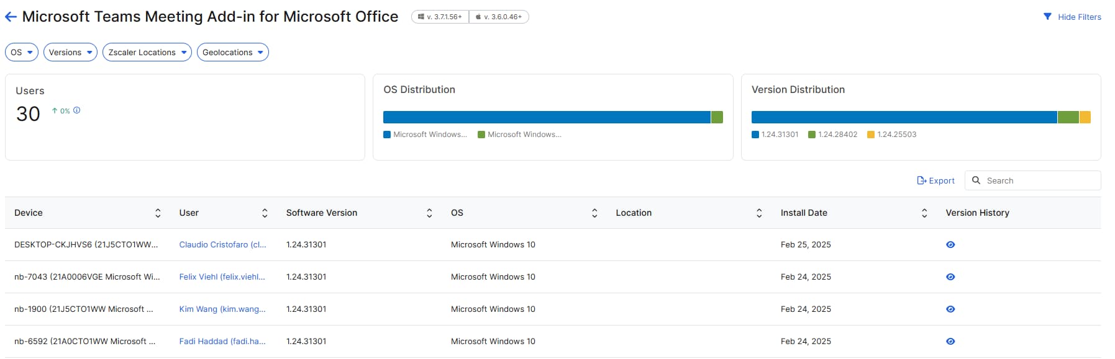Click the page title Microsoft Teams Meeting Add-in
Screen dimensions: 1115x359
tap(211, 17)
